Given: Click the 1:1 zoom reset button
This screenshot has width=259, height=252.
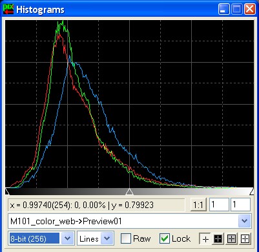Looking at the screenshot, I should coord(198,205).
